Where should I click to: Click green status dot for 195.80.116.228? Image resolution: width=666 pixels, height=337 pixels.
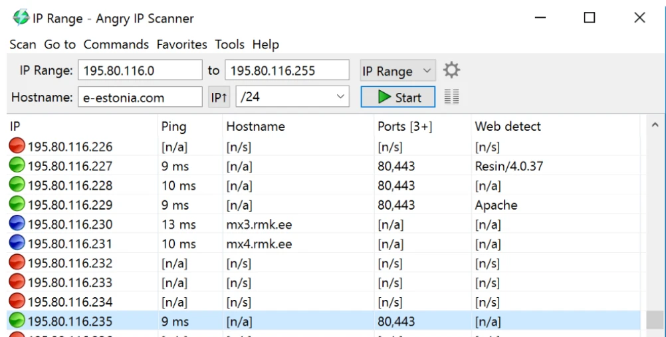click(x=17, y=185)
